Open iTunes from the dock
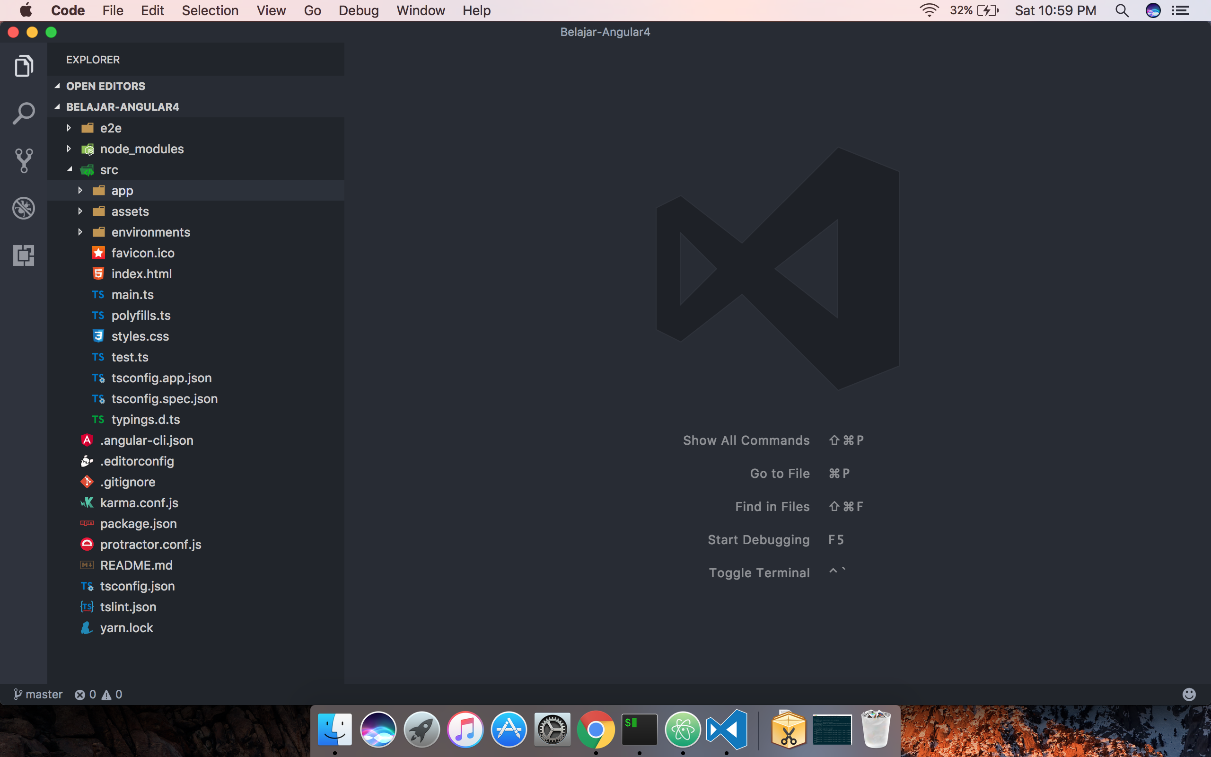 (465, 729)
